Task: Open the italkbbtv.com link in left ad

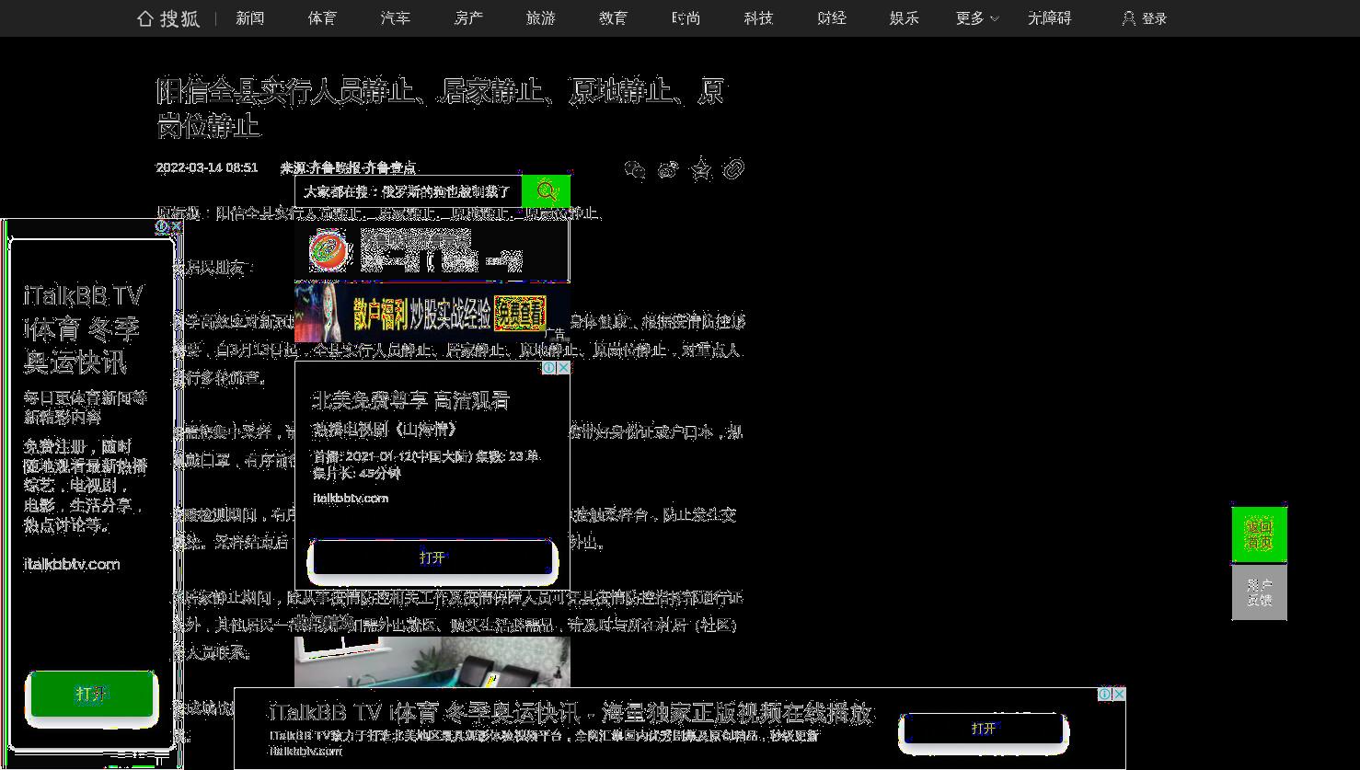Action: [72, 564]
